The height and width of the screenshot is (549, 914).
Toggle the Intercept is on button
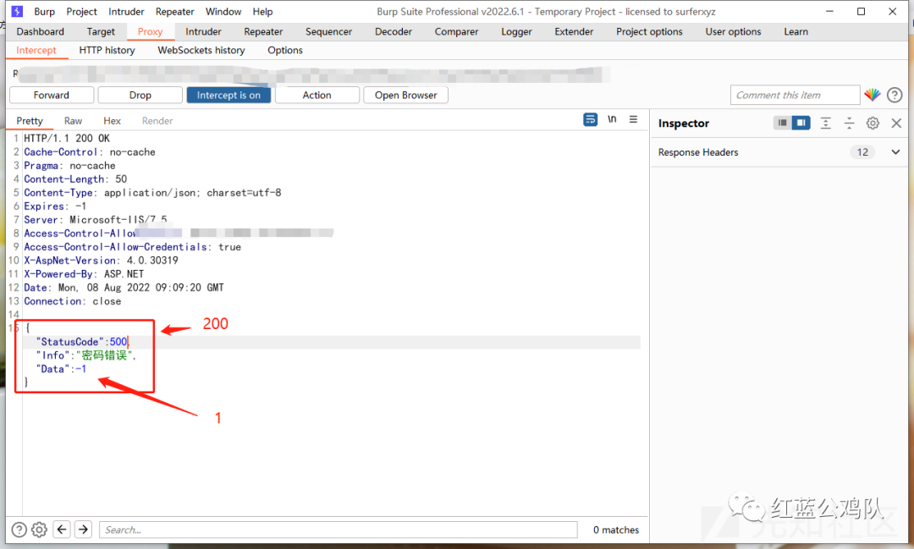[x=228, y=95]
